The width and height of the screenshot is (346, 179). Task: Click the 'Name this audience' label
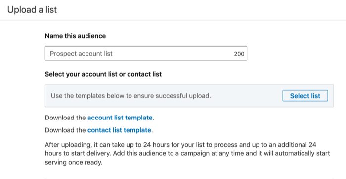(75, 36)
